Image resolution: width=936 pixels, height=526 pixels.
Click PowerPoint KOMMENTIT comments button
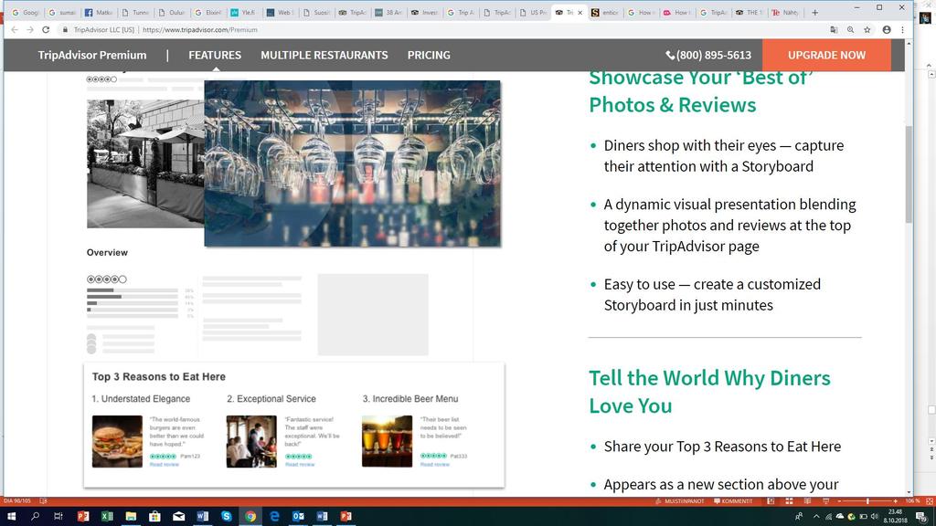click(733, 501)
